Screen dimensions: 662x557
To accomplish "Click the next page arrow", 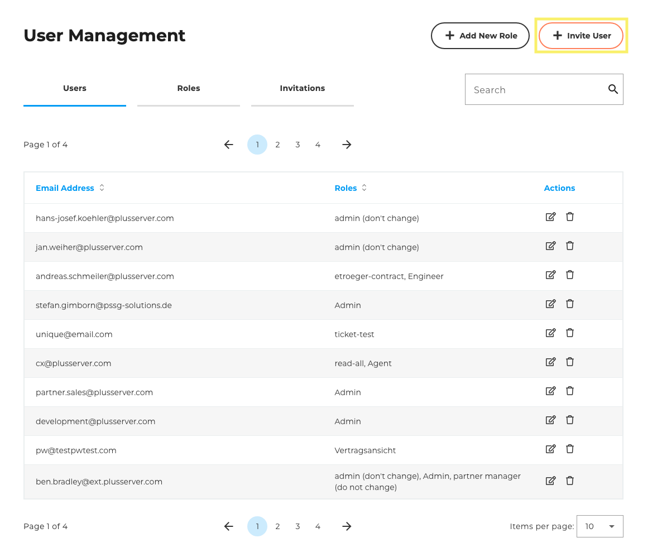I will (347, 145).
